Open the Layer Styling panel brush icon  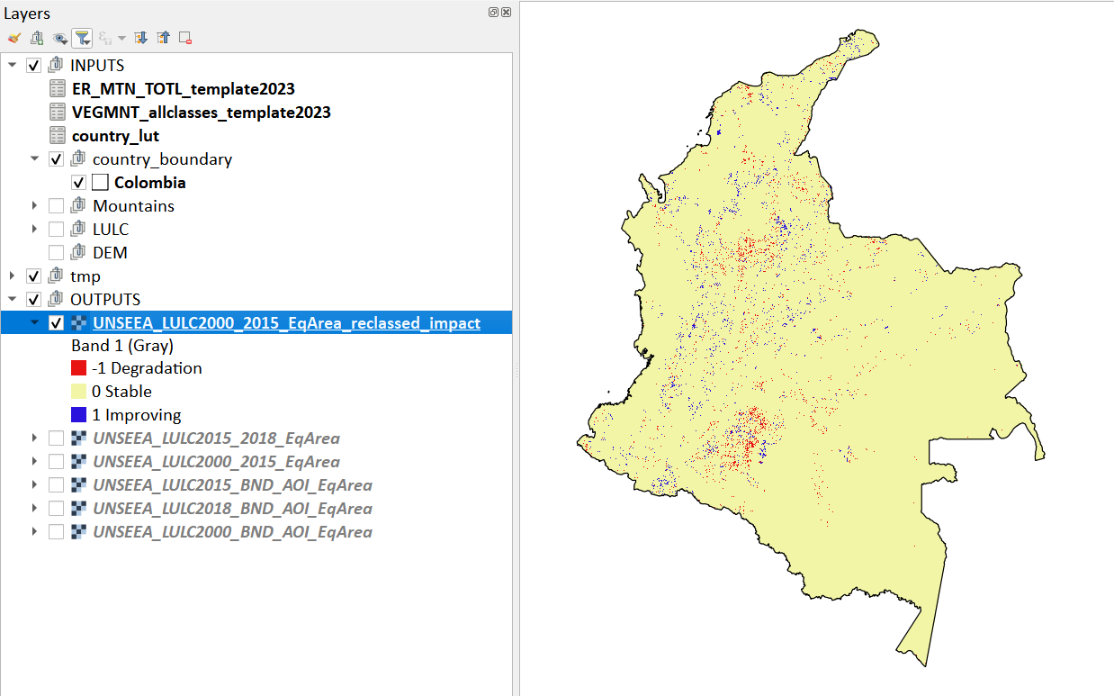pos(13,38)
